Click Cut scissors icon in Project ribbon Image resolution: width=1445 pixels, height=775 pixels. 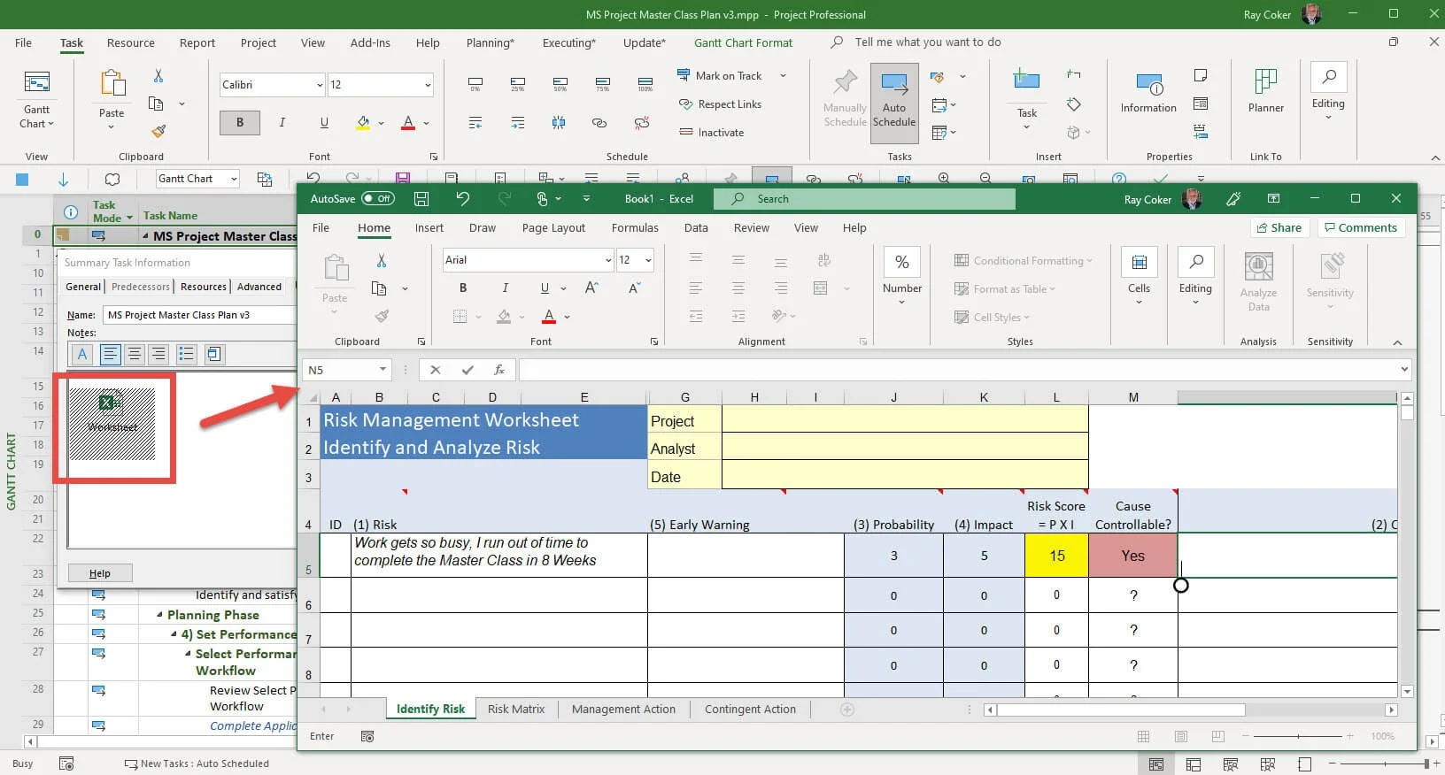pyautogui.click(x=158, y=76)
